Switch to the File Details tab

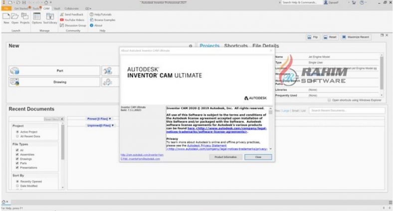tap(266, 46)
